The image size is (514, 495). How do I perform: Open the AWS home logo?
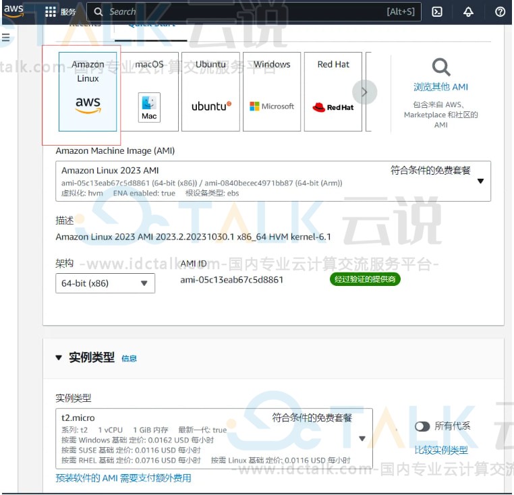[x=13, y=11]
